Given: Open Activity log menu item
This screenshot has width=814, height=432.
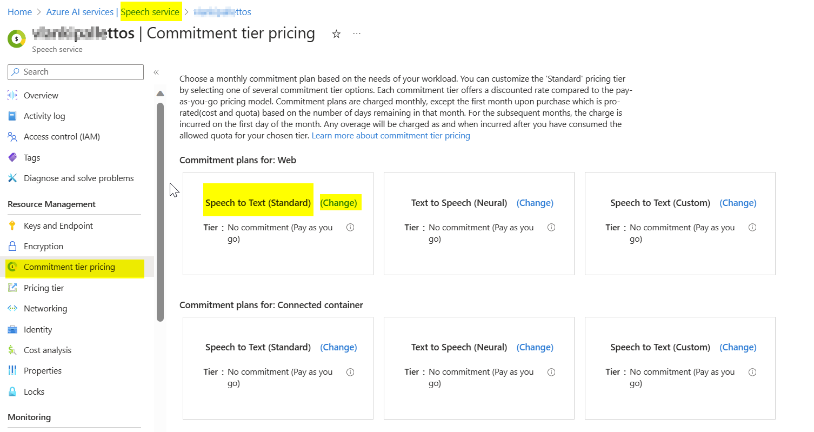Looking at the screenshot, I should click(44, 116).
